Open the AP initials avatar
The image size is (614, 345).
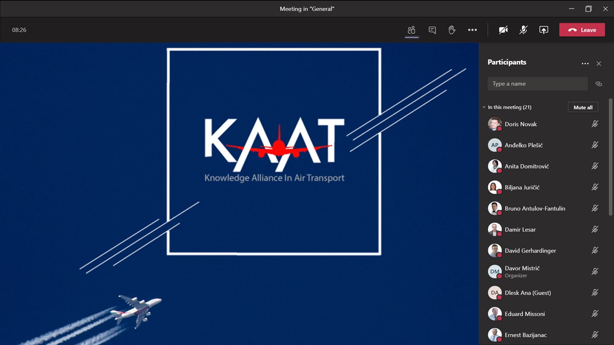pyautogui.click(x=495, y=145)
